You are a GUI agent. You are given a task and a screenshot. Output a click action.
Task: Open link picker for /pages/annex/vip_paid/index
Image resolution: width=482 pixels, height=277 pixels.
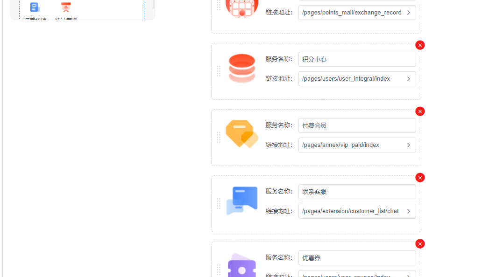click(409, 145)
